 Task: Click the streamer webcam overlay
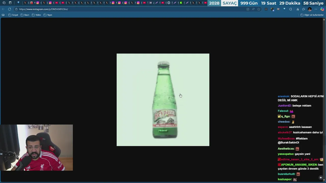pos(36,147)
